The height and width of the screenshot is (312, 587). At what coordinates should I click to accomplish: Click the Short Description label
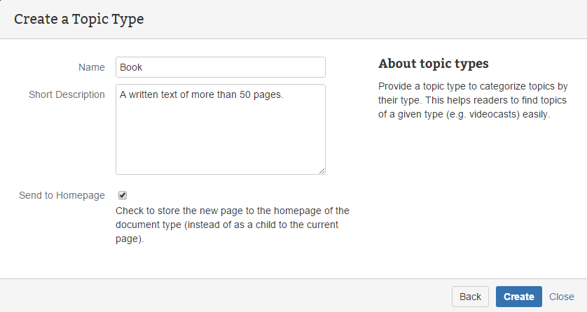point(67,94)
